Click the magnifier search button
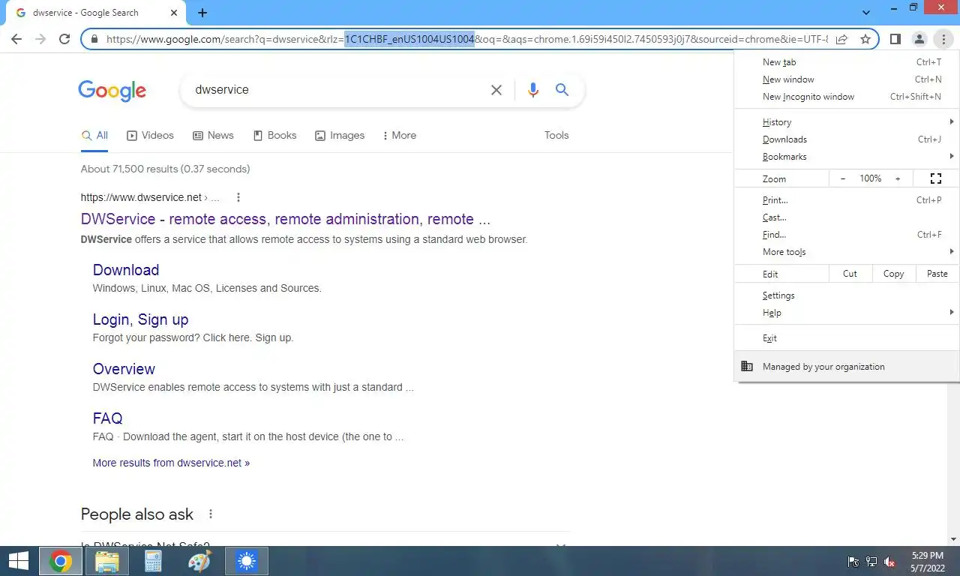Viewport: 960px width, 576px height. (562, 90)
